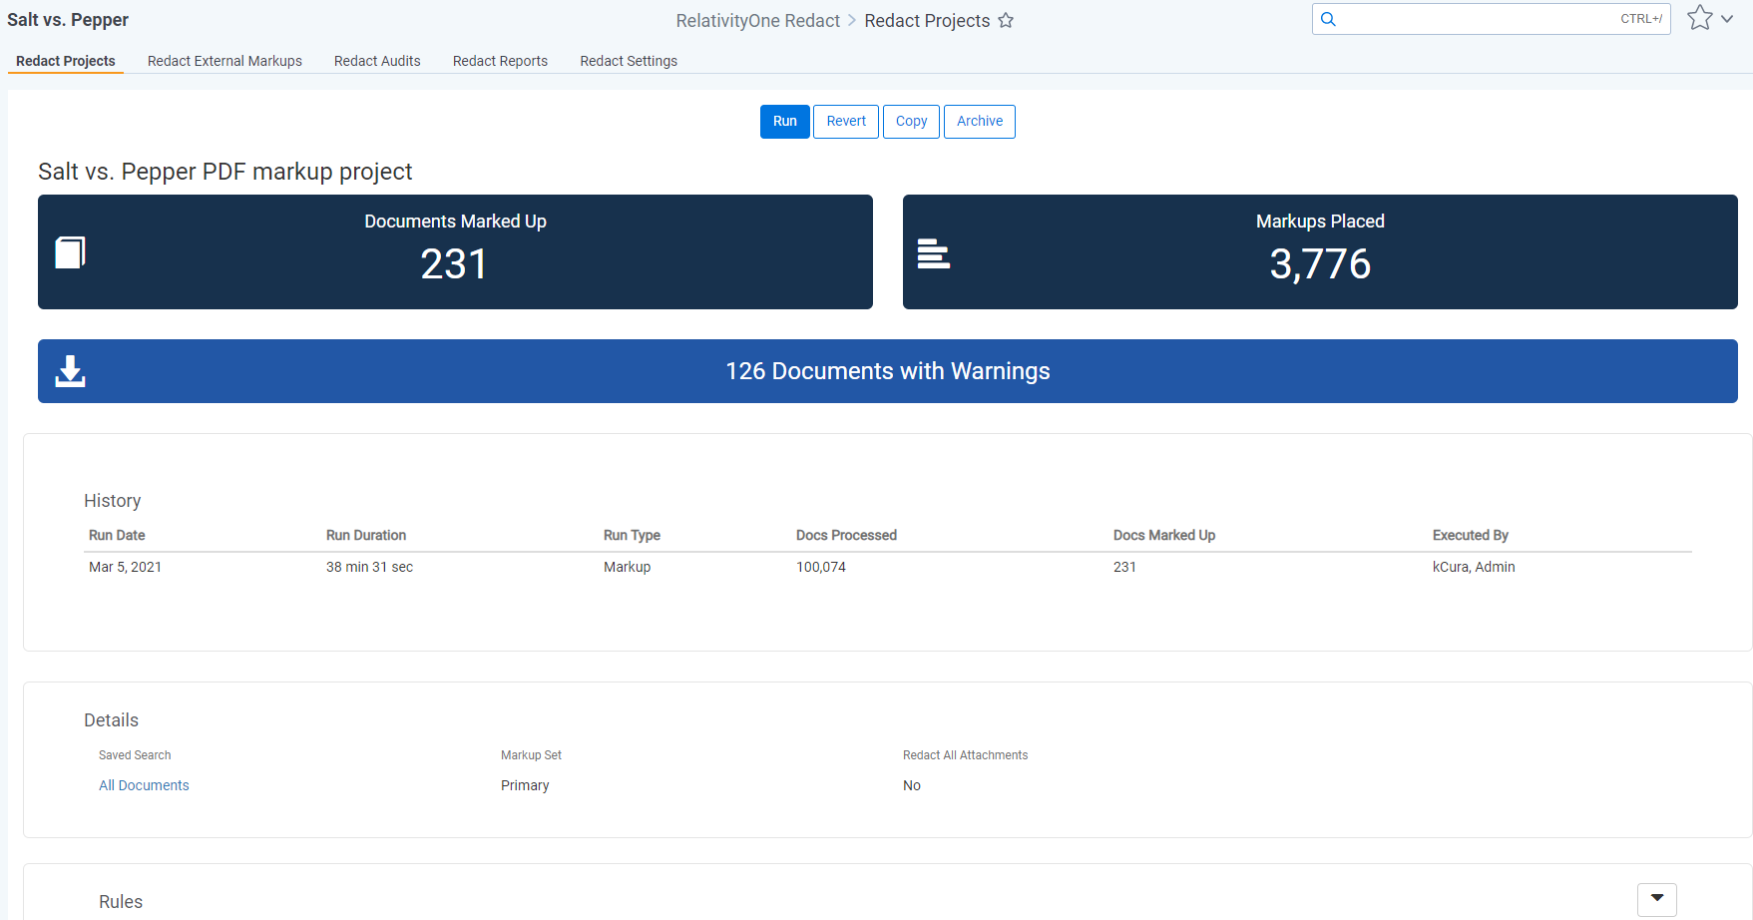
Task: Click the Run Duration column header
Action: (x=366, y=535)
